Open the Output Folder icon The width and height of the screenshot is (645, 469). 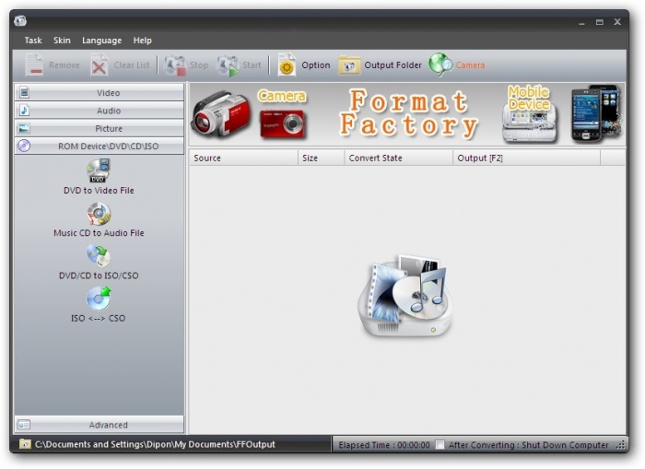[x=349, y=65]
